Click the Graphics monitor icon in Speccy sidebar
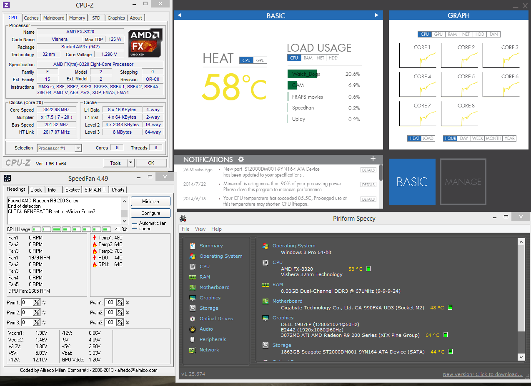The height and width of the screenshot is (386, 531). [192, 298]
